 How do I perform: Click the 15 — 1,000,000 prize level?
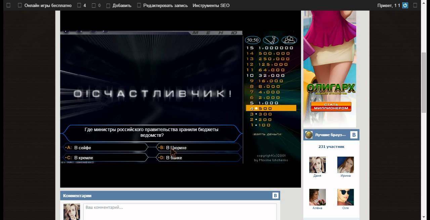tap(270, 48)
